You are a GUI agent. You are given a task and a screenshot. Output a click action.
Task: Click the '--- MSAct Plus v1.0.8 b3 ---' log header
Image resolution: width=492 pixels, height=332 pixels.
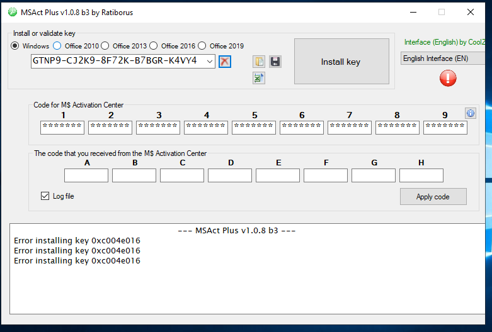pos(237,231)
